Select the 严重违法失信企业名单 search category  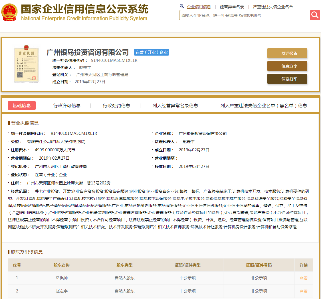tap(273, 7)
